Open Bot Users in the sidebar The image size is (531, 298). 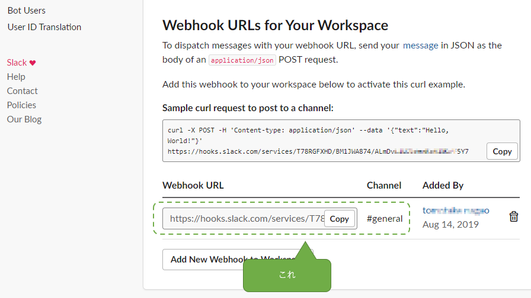tap(27, 11)
